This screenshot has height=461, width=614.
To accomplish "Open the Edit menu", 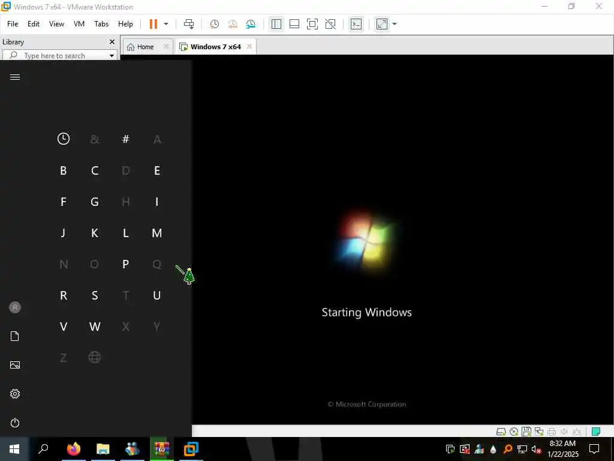I will coord(34,24).
